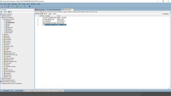Click the data grid Refresh icon
The image size is (171, 96).
pyautogui.click(x=38, y=14)
